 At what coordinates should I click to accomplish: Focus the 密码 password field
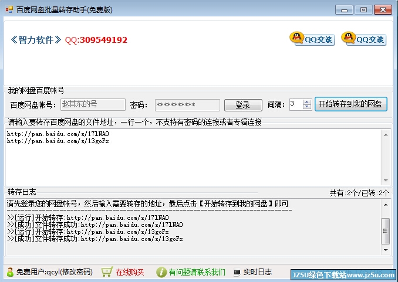[x=187, y=105]
